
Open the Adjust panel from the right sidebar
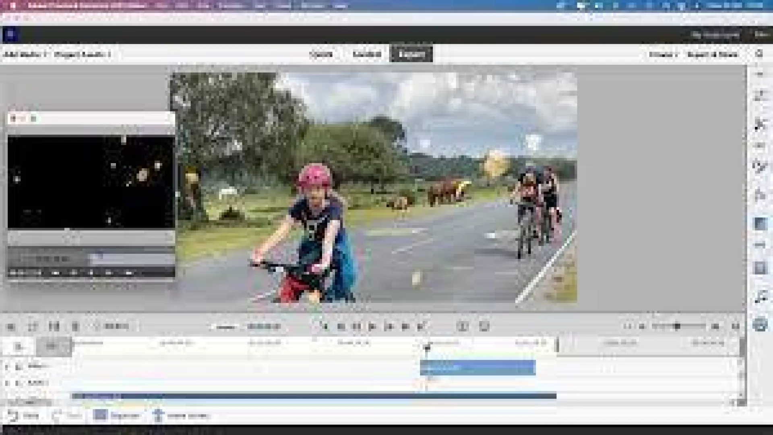coord(759,95)
